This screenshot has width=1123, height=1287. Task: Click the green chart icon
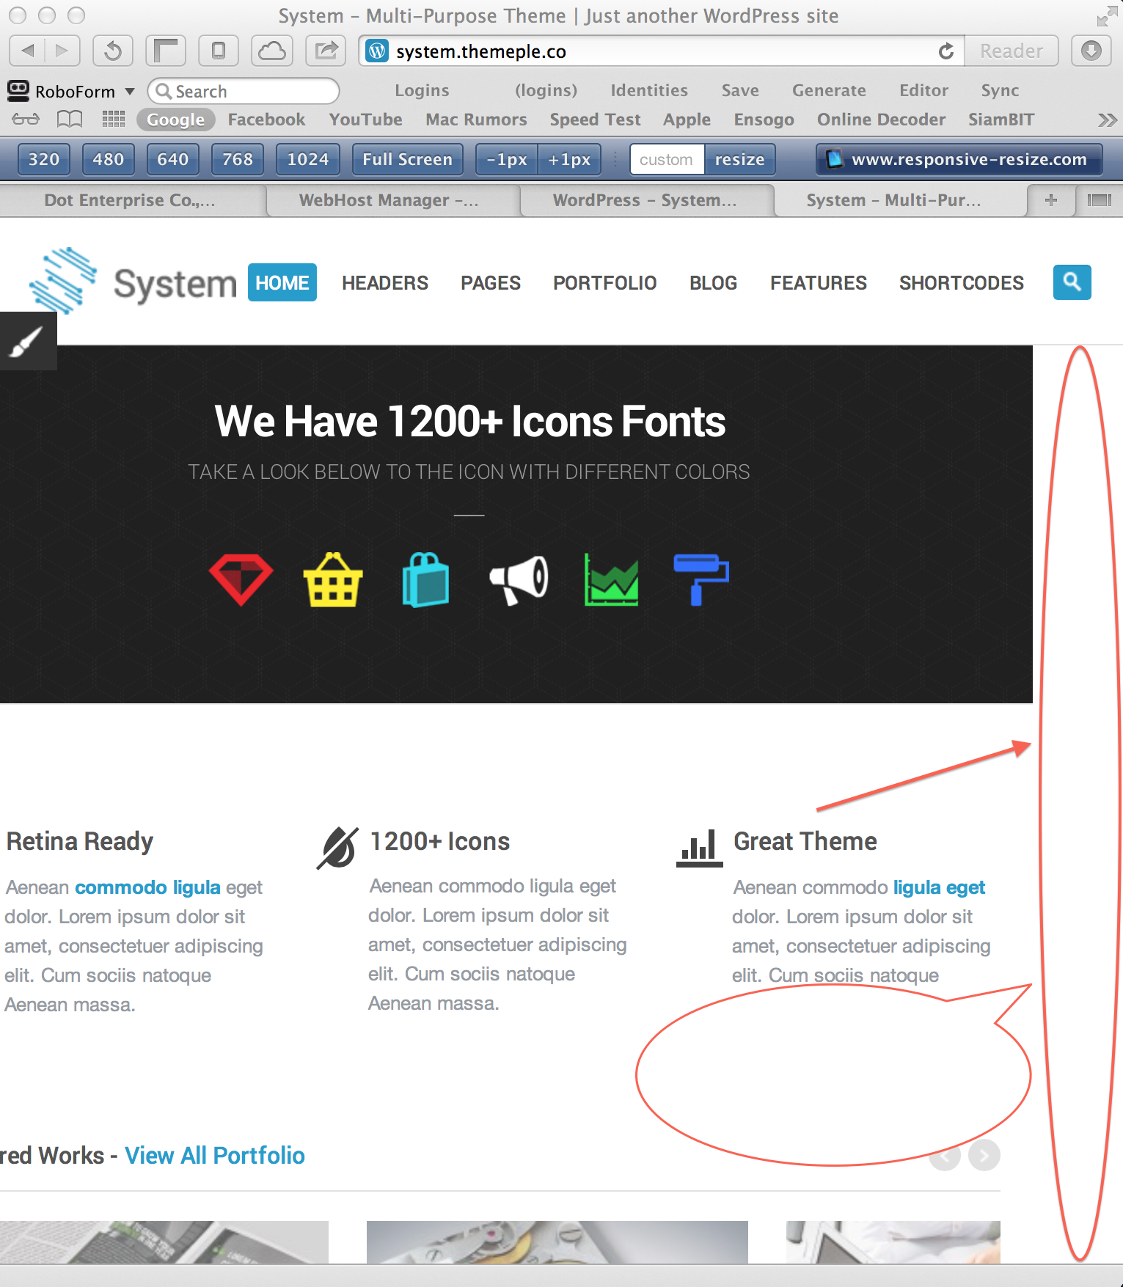pos(611,579)
